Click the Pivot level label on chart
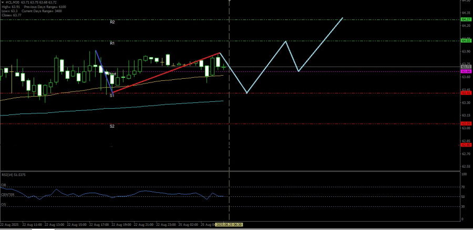Image resolution: width=473 pixels, height=230 pixels. tap(112, 74)
